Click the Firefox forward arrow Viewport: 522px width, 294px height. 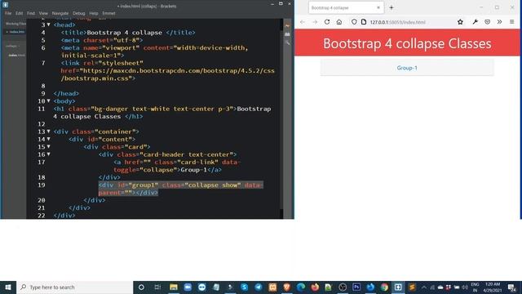pyautogui.click(x=315, y=22)
